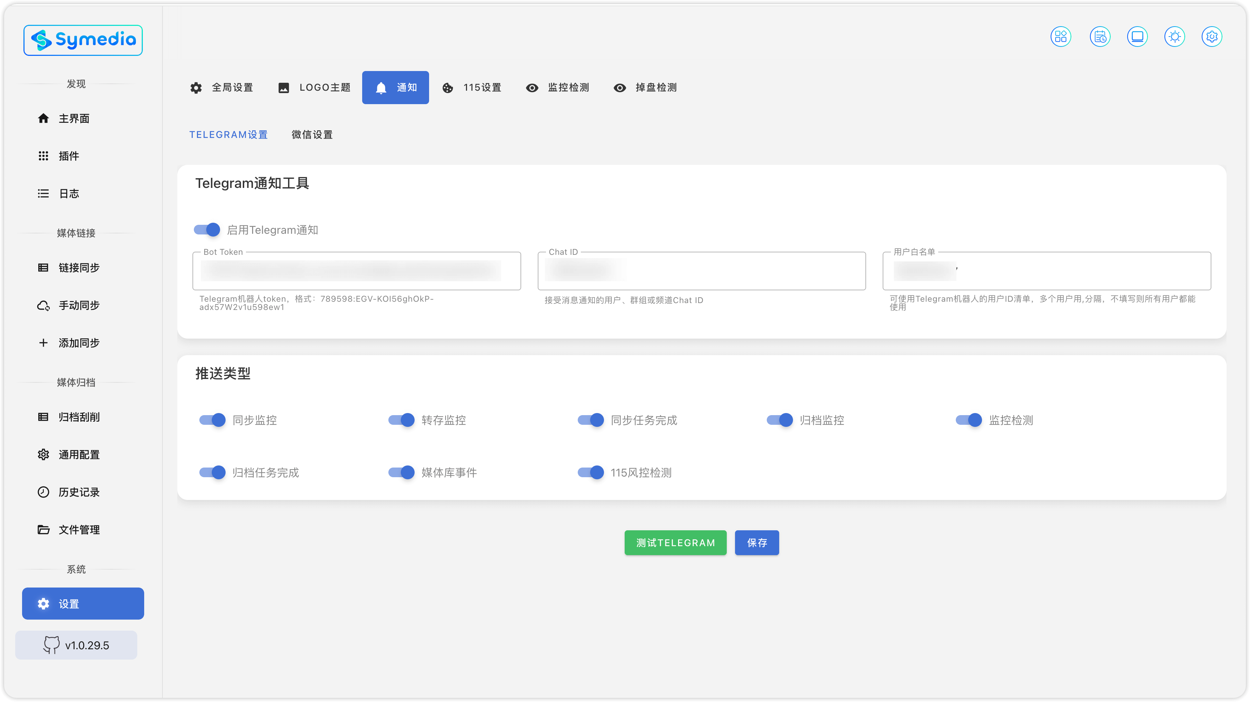
Task: Open 插件 page in sidebar
Action: point(83,156)
